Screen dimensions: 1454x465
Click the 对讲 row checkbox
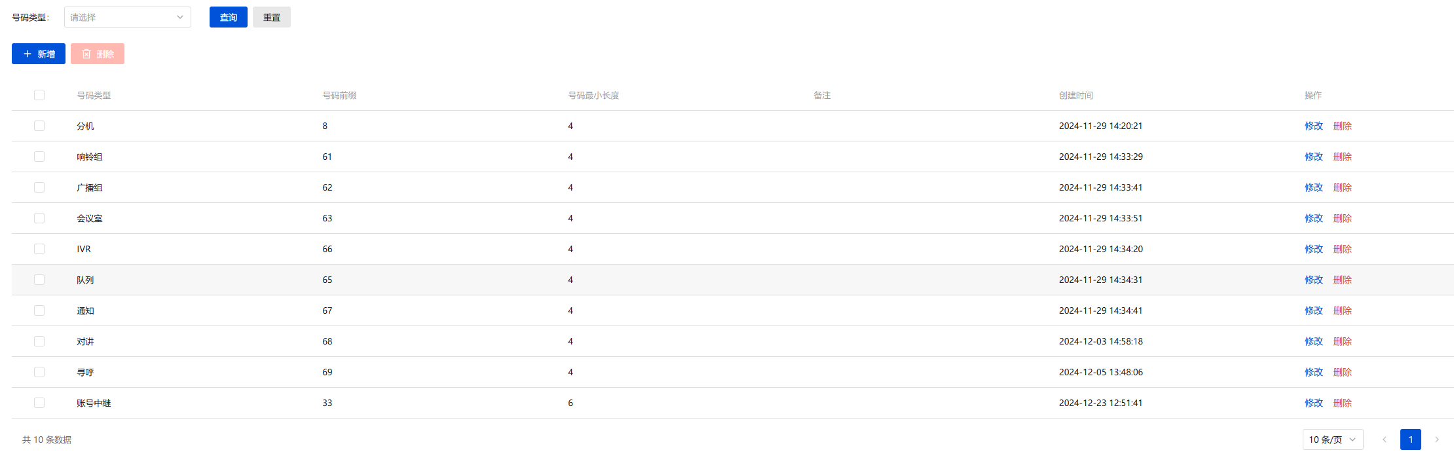pos(39,341)
